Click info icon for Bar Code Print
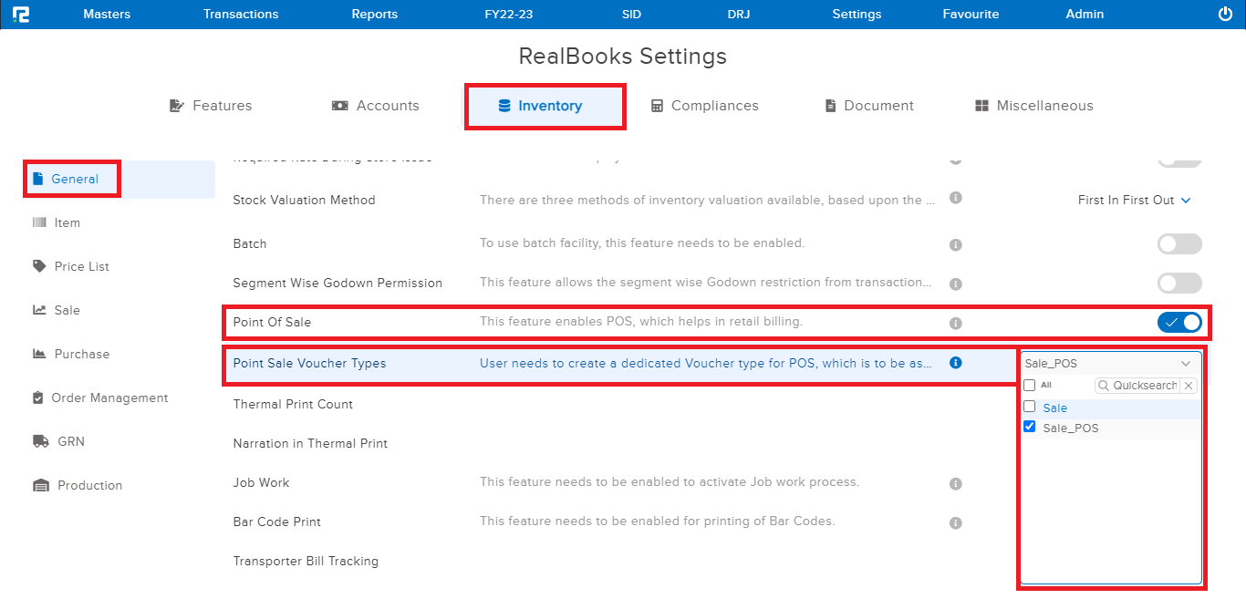Image resolution: width=1246 pixels, height=599 pixels. coord(956,523)
